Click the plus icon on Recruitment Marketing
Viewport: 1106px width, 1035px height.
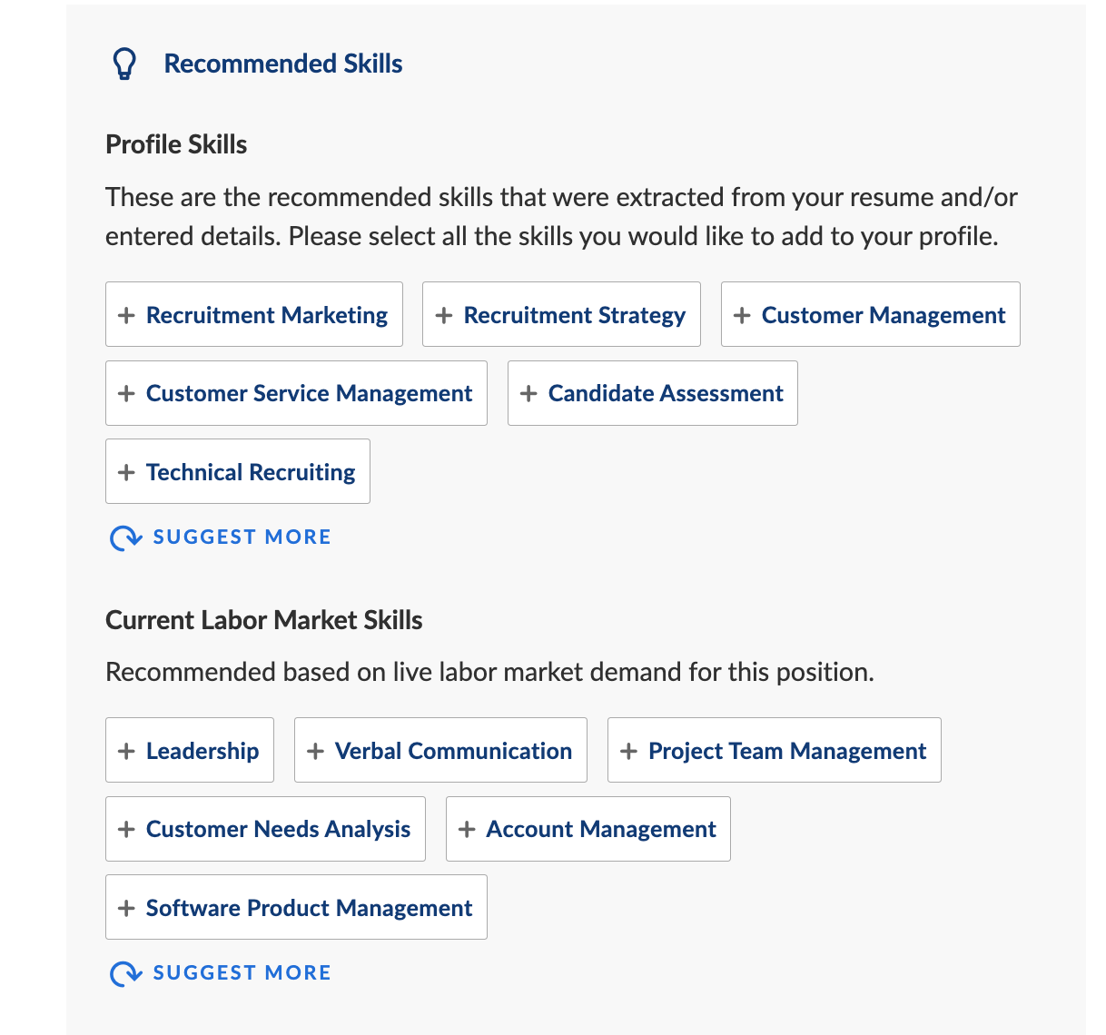click(x=127, y=315)
